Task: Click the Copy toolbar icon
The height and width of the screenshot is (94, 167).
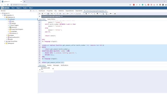Action: click(57, 14)
